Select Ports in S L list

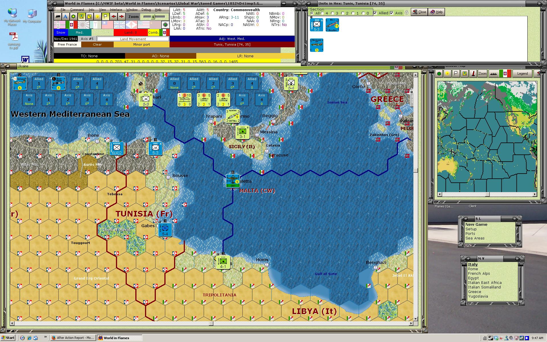click(470, 234)
